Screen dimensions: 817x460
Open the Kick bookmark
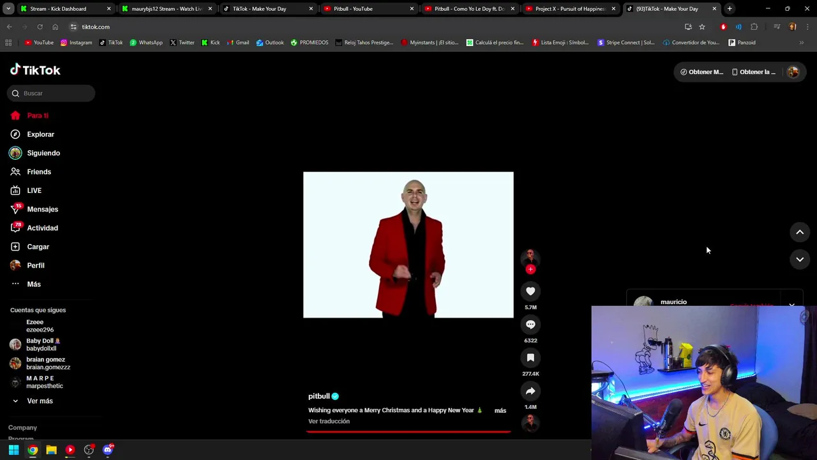point(211,43)
